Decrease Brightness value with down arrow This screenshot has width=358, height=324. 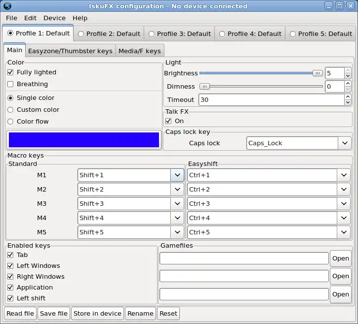click(x=348, y=76)
